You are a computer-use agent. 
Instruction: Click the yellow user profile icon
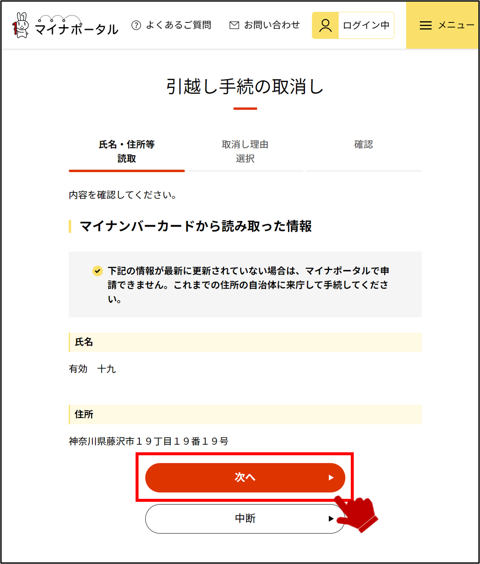325,25
